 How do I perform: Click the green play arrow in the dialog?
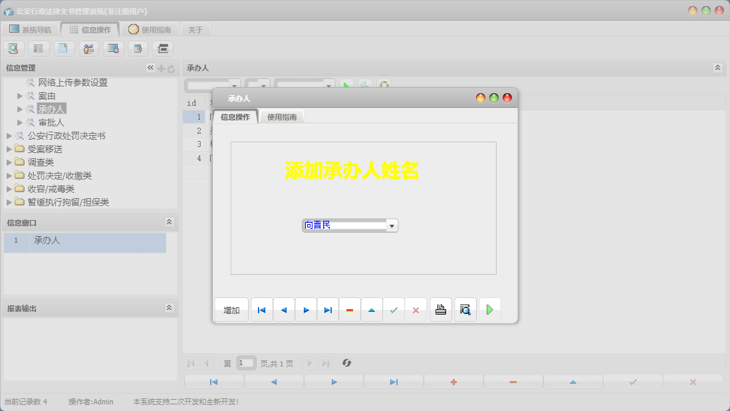coord(489,310)
